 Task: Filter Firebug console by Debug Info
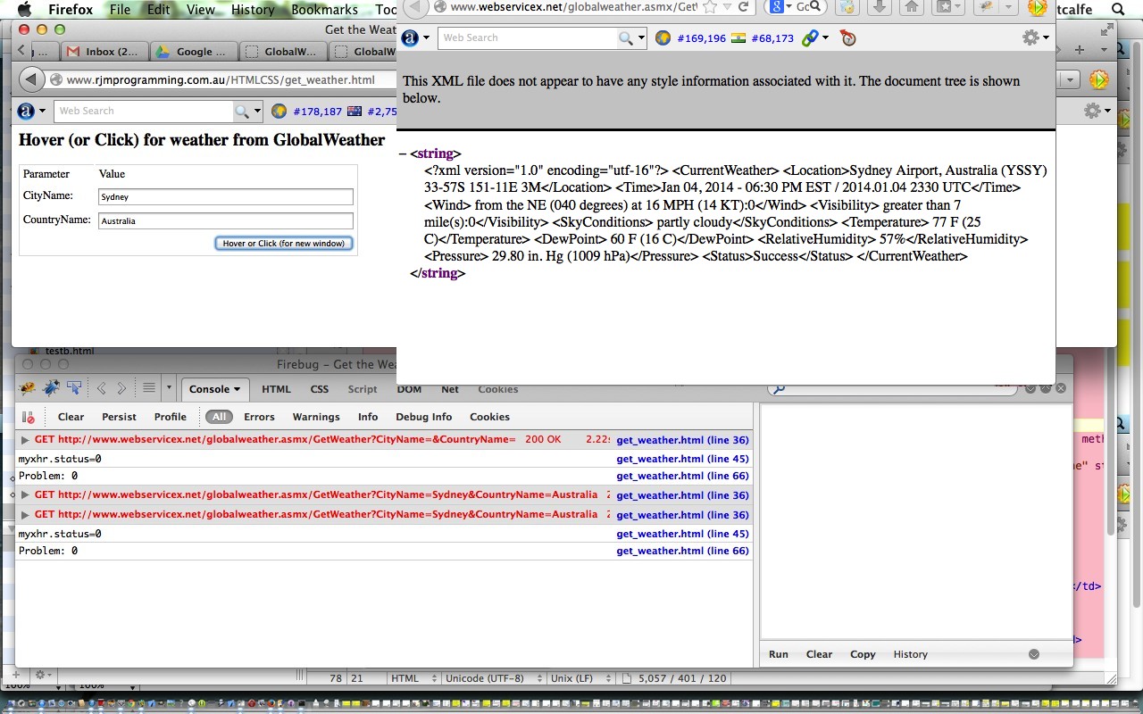(424, 417)
